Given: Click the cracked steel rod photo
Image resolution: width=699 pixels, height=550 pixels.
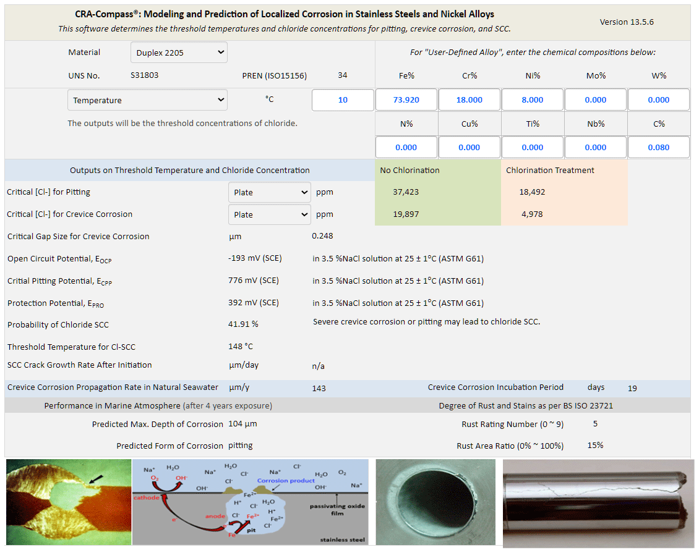Looking at the screenshot, I should [598, 503].
